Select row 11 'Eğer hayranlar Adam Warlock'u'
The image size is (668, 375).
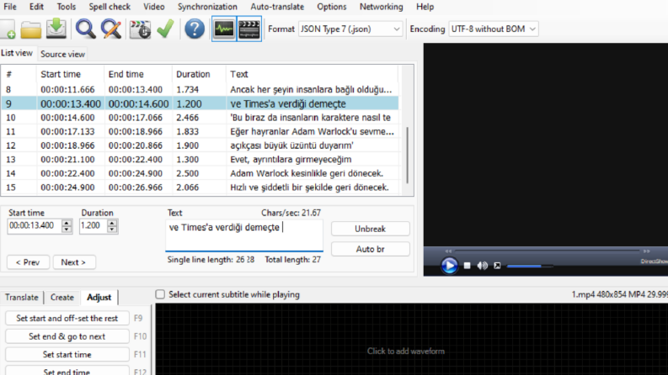(x=200, y=131)
